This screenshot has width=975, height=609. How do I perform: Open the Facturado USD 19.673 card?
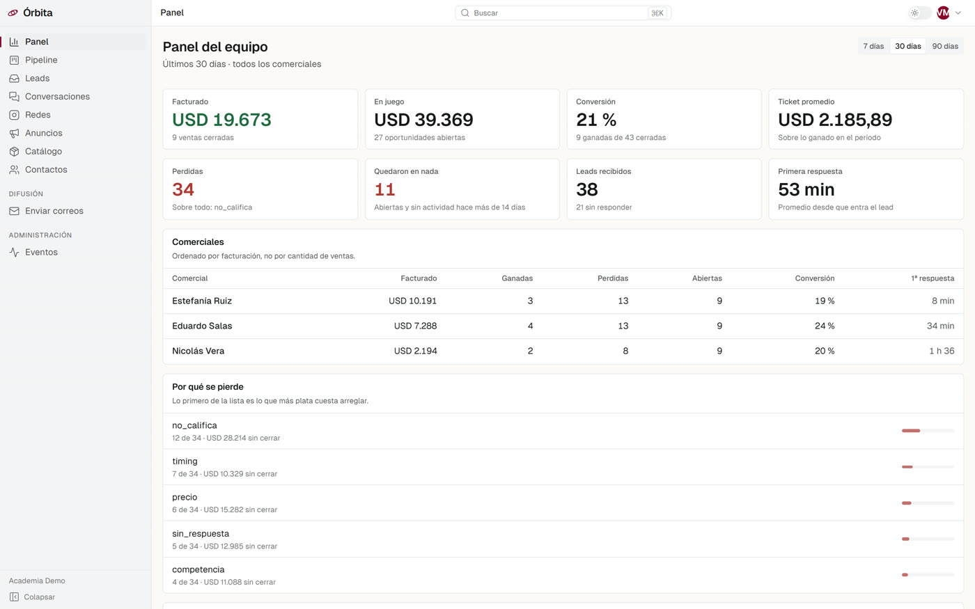pos(260,119)
